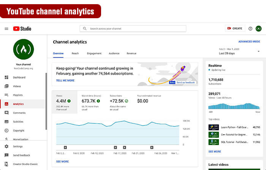
Task: Click the freeCodeCamp channel profile picture
Action: tap(24, 49)
